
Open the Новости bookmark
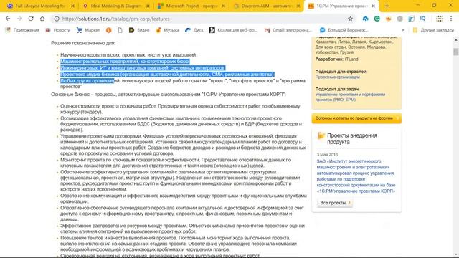tap(58, 30)
